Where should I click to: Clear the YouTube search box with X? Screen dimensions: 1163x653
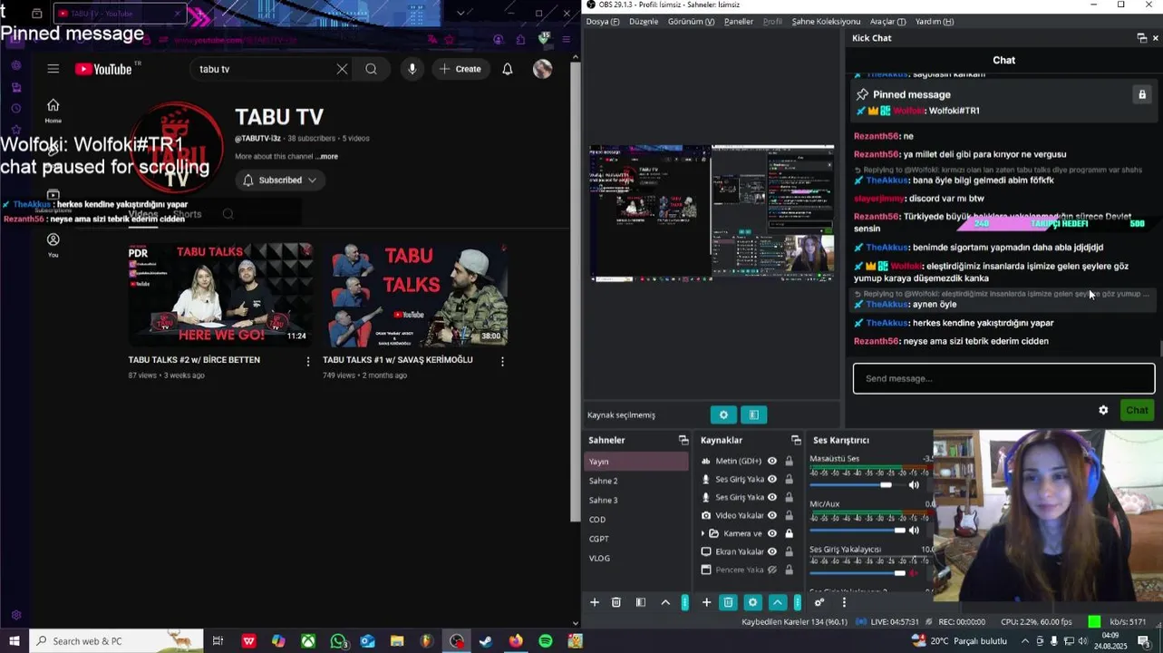[342, 69]
